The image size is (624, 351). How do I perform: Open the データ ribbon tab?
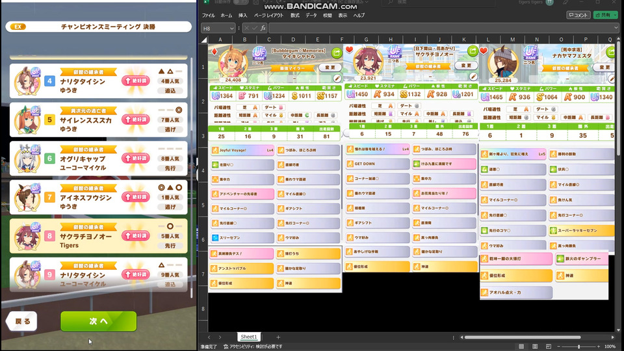pos(311,16)
